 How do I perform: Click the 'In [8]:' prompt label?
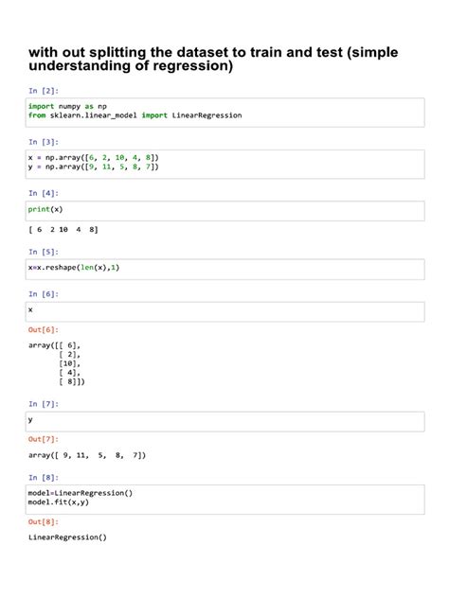tap(44, 478)
